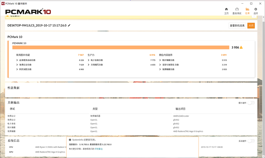Click the spreadsheet score 7 775
The image size is (265, 158).
[x=153, y=60]
